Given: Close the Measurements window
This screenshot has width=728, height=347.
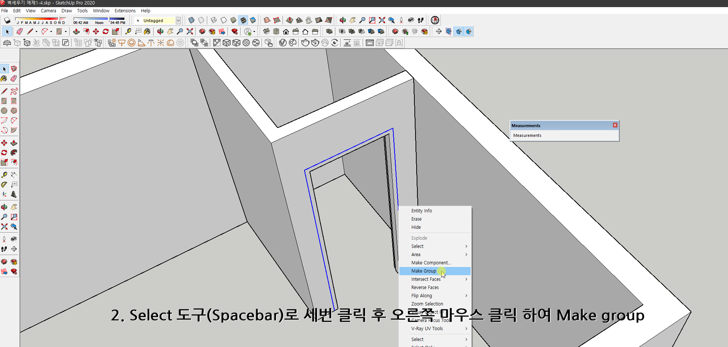Looking at the screenshot, I should point(614,125).
